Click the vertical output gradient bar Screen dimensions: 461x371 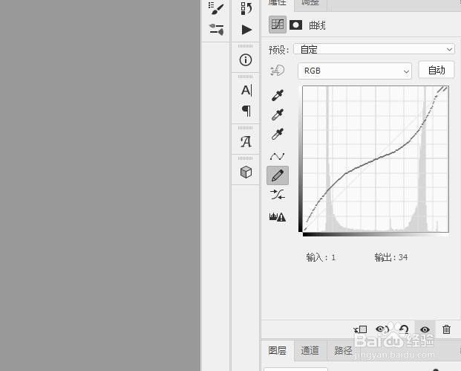pos(300,159)
